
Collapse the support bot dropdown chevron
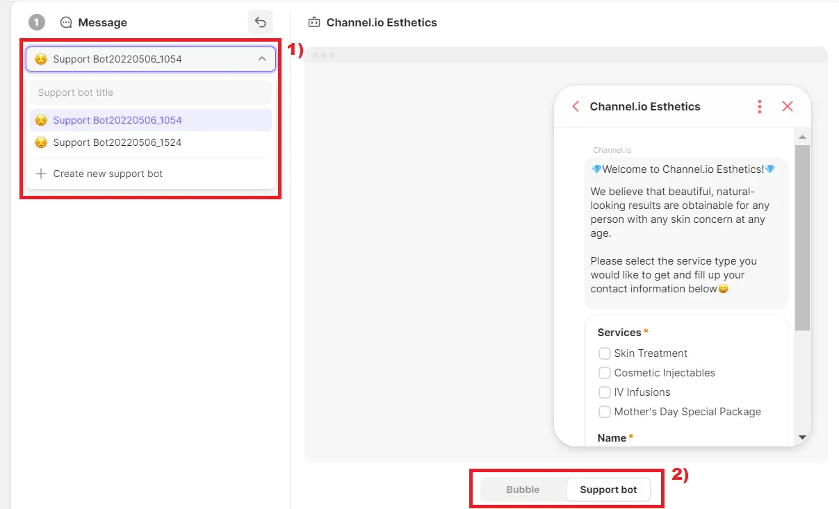point(261,59)
